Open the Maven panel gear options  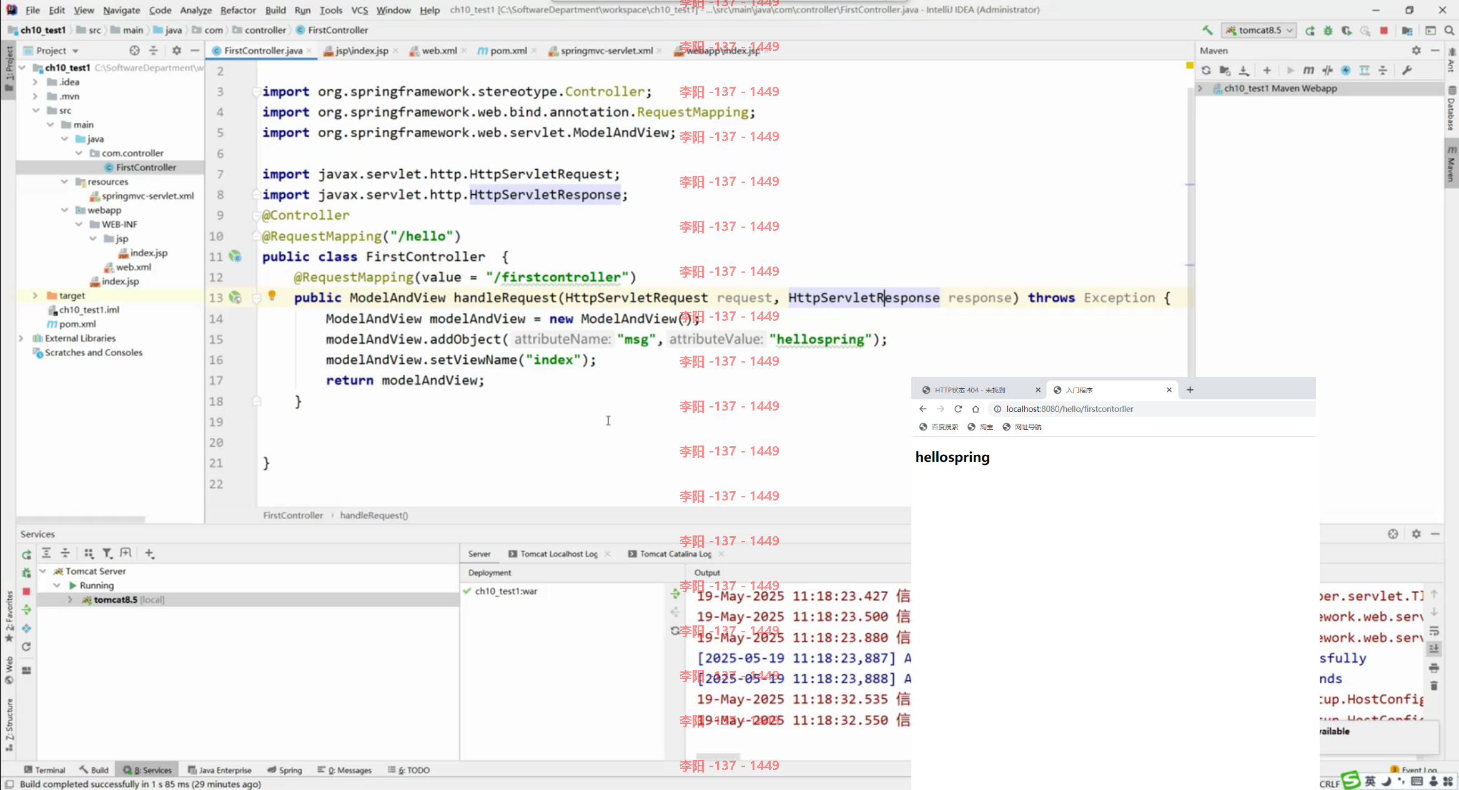coord(1416,51)
